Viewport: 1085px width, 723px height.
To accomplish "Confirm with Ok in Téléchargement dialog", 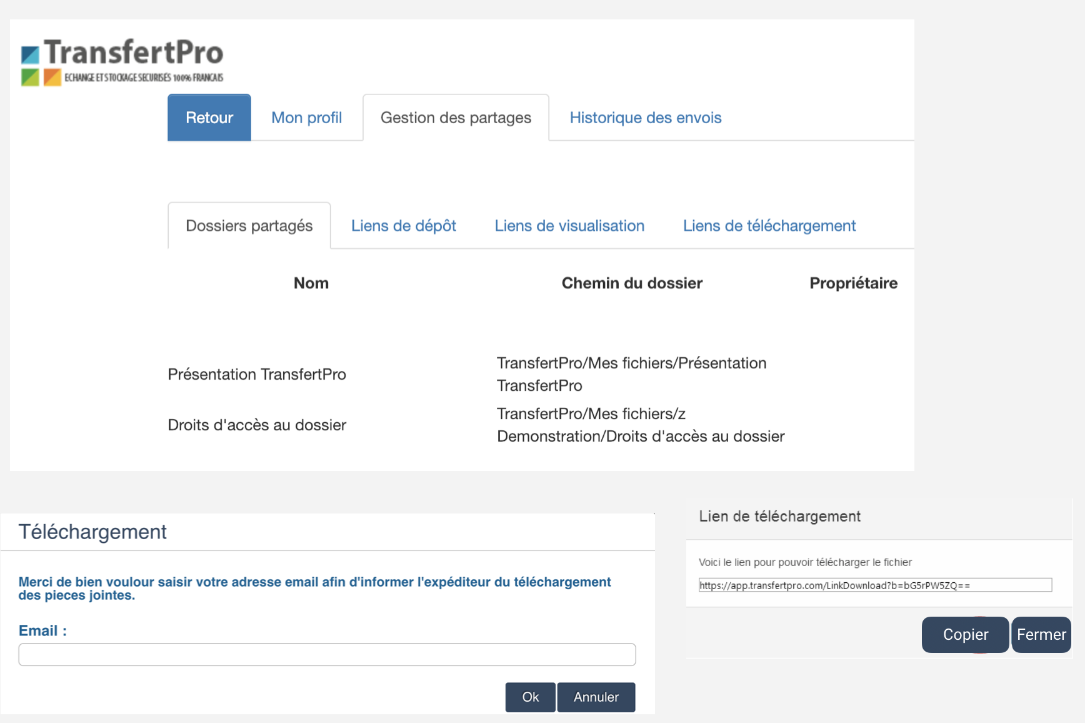I will 530,697.
